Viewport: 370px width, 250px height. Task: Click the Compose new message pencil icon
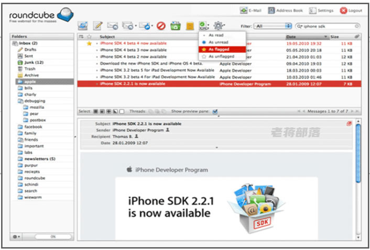97,26
